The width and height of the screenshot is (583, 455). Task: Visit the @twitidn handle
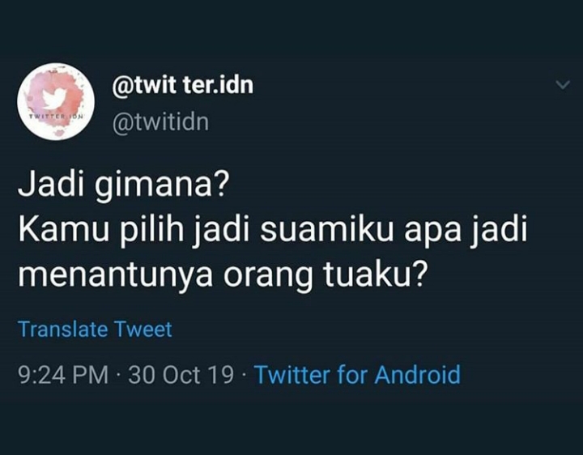point(160,122)
